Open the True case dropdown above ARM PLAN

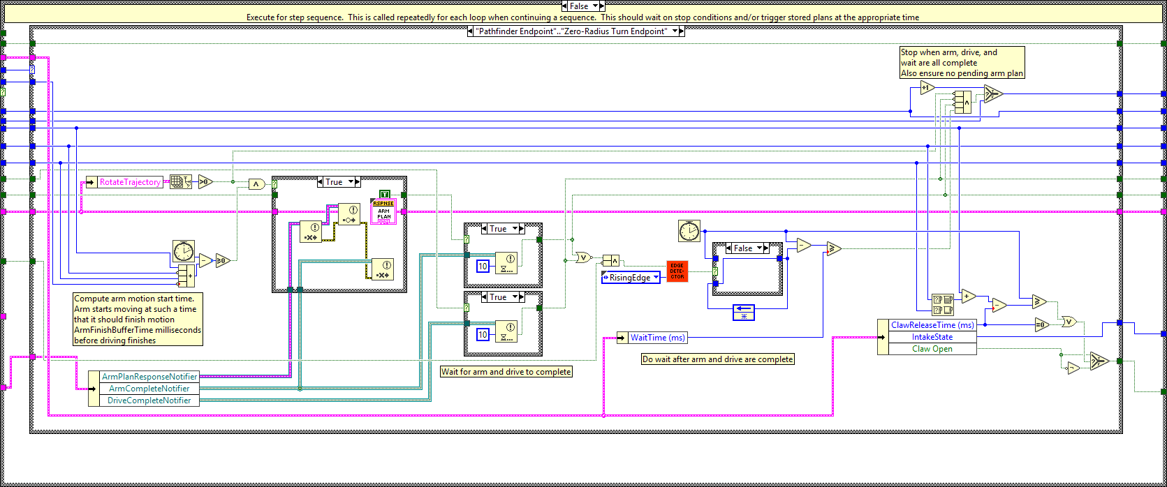click(x=351, y=182)
